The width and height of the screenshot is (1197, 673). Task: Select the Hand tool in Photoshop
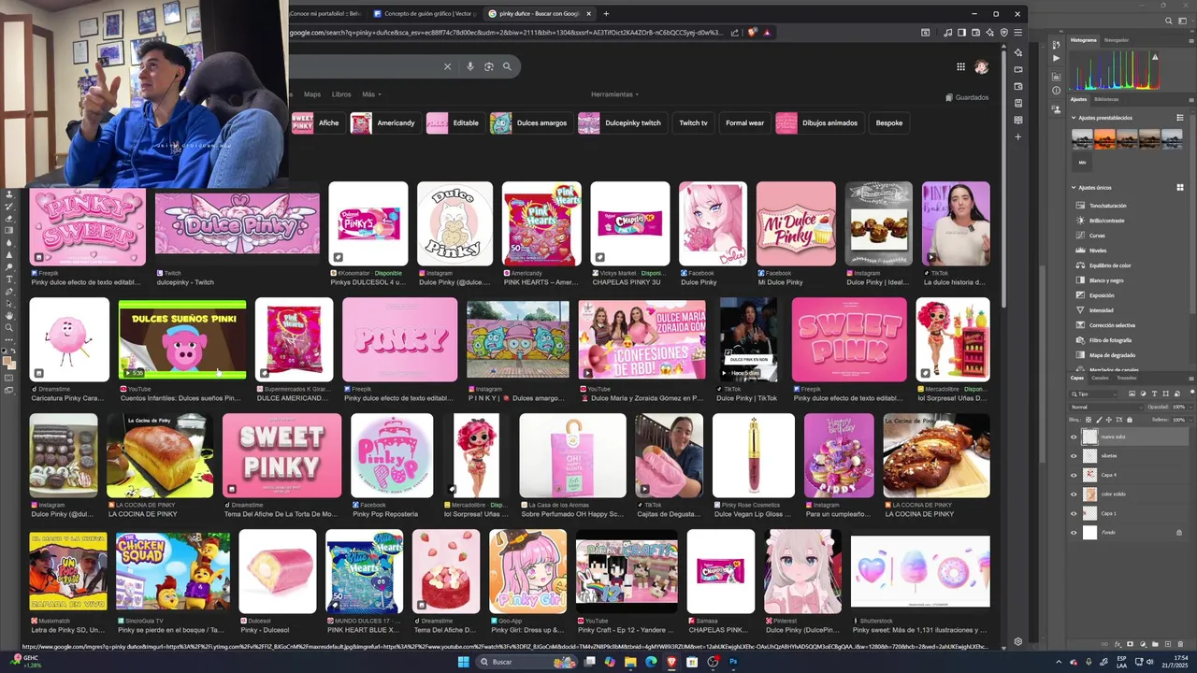point(9,315)
